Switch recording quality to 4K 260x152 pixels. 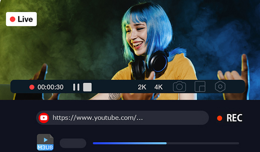tap(158, 87)
